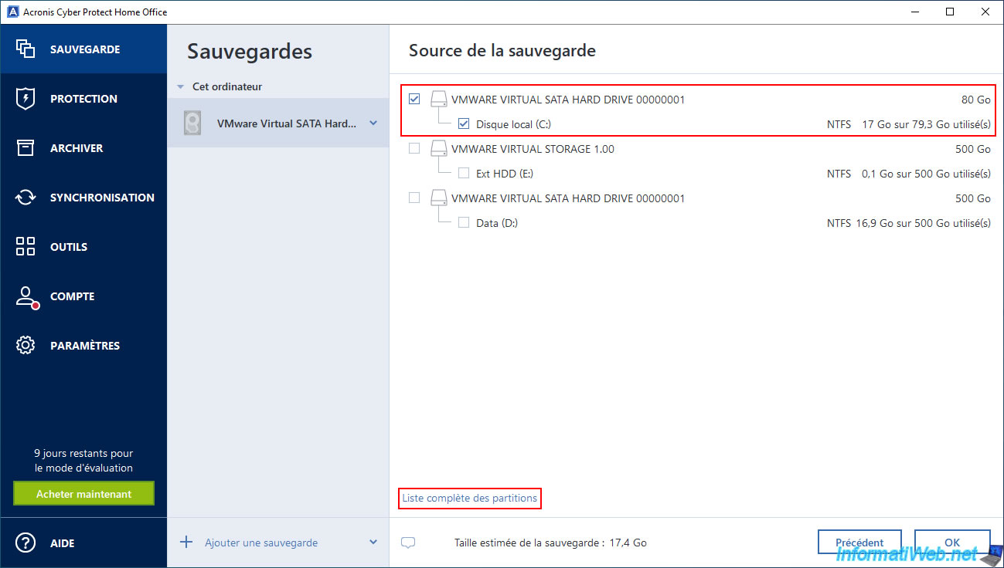Check the VMWARE VIRTUAL STORAGE 1.00 checkbox

point(414,148)
